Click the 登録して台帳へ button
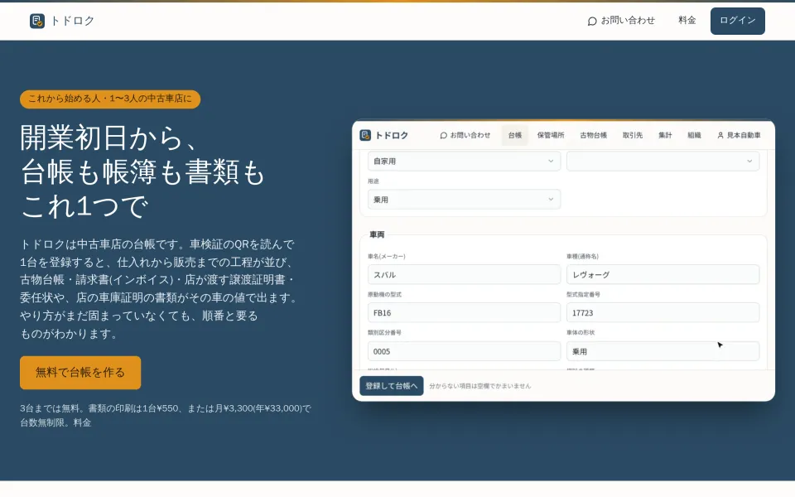Screen dimensions: 795x497 (392, 386)
